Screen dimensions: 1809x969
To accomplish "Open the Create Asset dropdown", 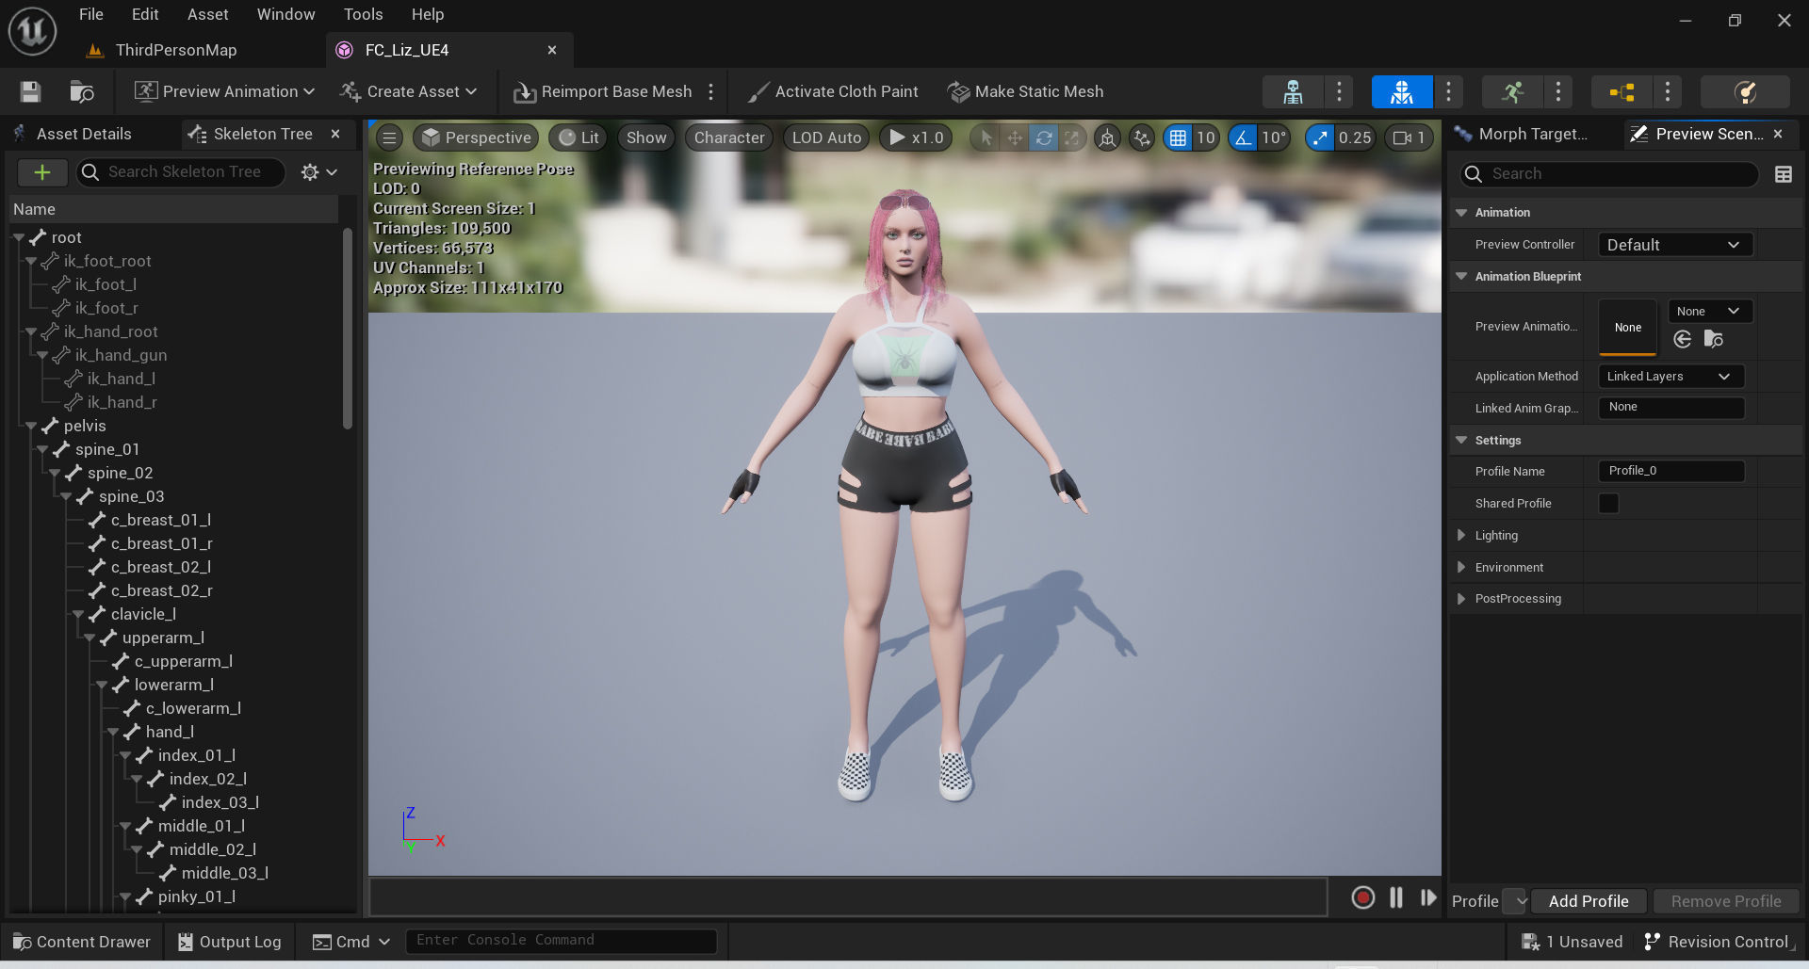I will point(409,91).
